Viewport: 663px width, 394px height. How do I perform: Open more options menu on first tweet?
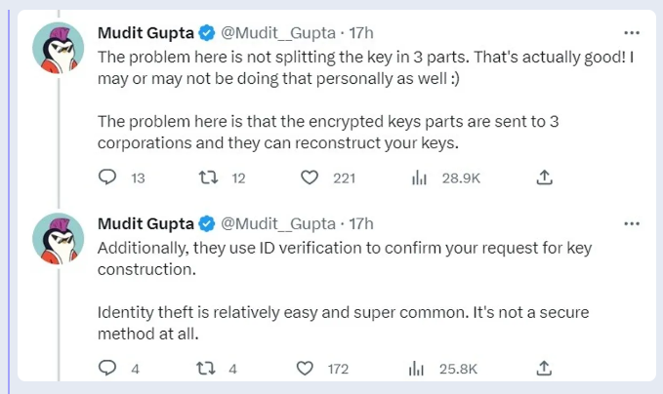pos(632,33)
